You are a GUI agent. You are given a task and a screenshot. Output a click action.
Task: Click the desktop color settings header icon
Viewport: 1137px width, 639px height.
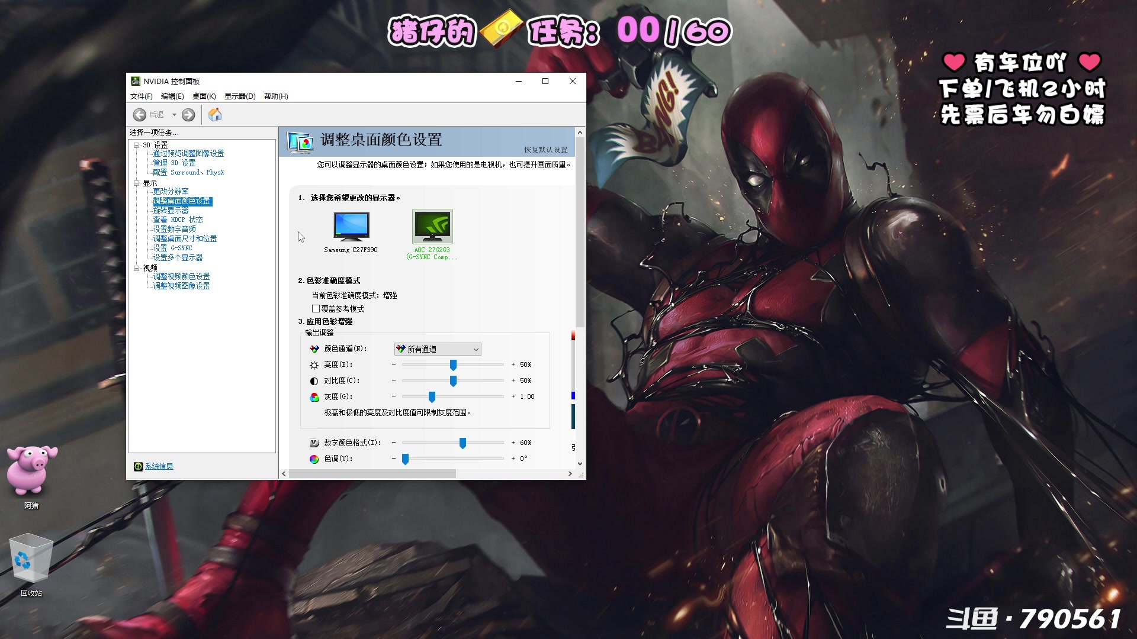point(300,142)
